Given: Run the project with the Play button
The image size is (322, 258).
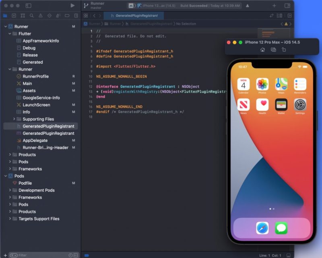Looking at the screenshot, I should [x=72, y=6].
